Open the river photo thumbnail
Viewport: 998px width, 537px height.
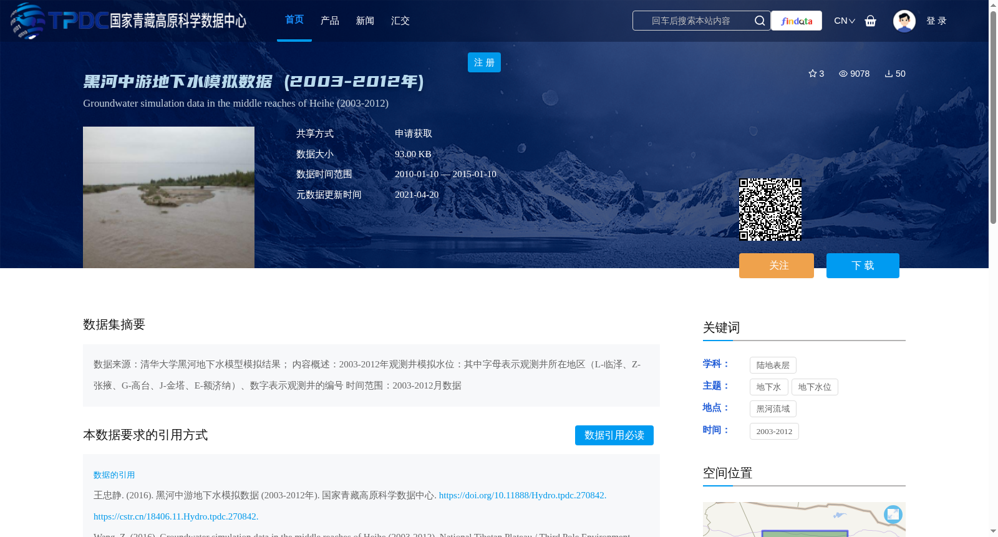click(x=168, y=197)
